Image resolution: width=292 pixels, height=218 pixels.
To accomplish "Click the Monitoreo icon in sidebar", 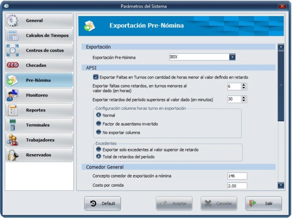I will 13,95.
